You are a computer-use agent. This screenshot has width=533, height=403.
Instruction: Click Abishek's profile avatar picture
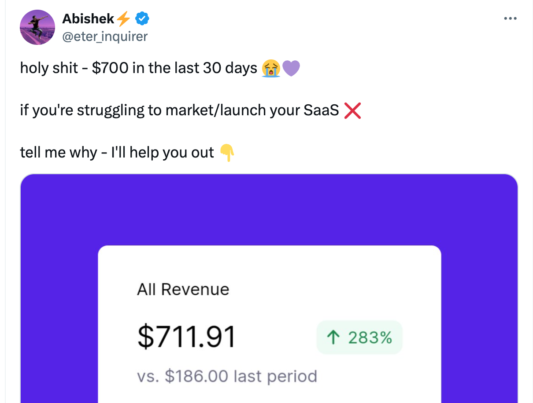[37, 27]
